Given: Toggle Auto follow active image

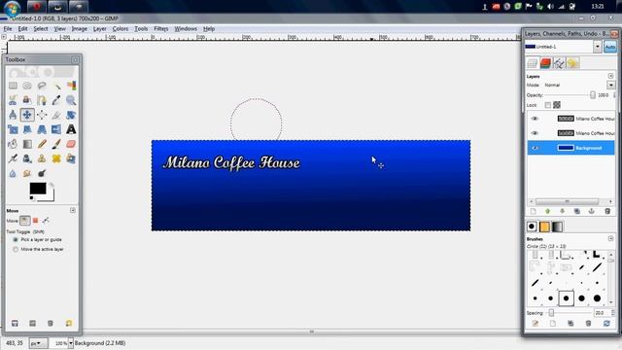Looking at the screenshot, I should 610,47.
